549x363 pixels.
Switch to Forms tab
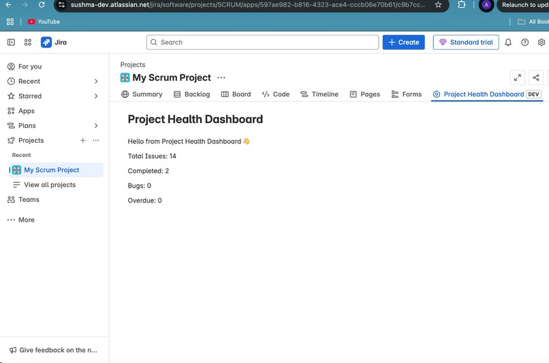click(406, 94)
